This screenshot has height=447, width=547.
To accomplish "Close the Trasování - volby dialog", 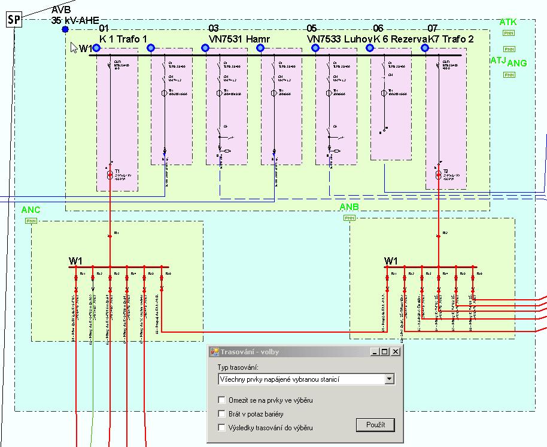I will [395, 352].
